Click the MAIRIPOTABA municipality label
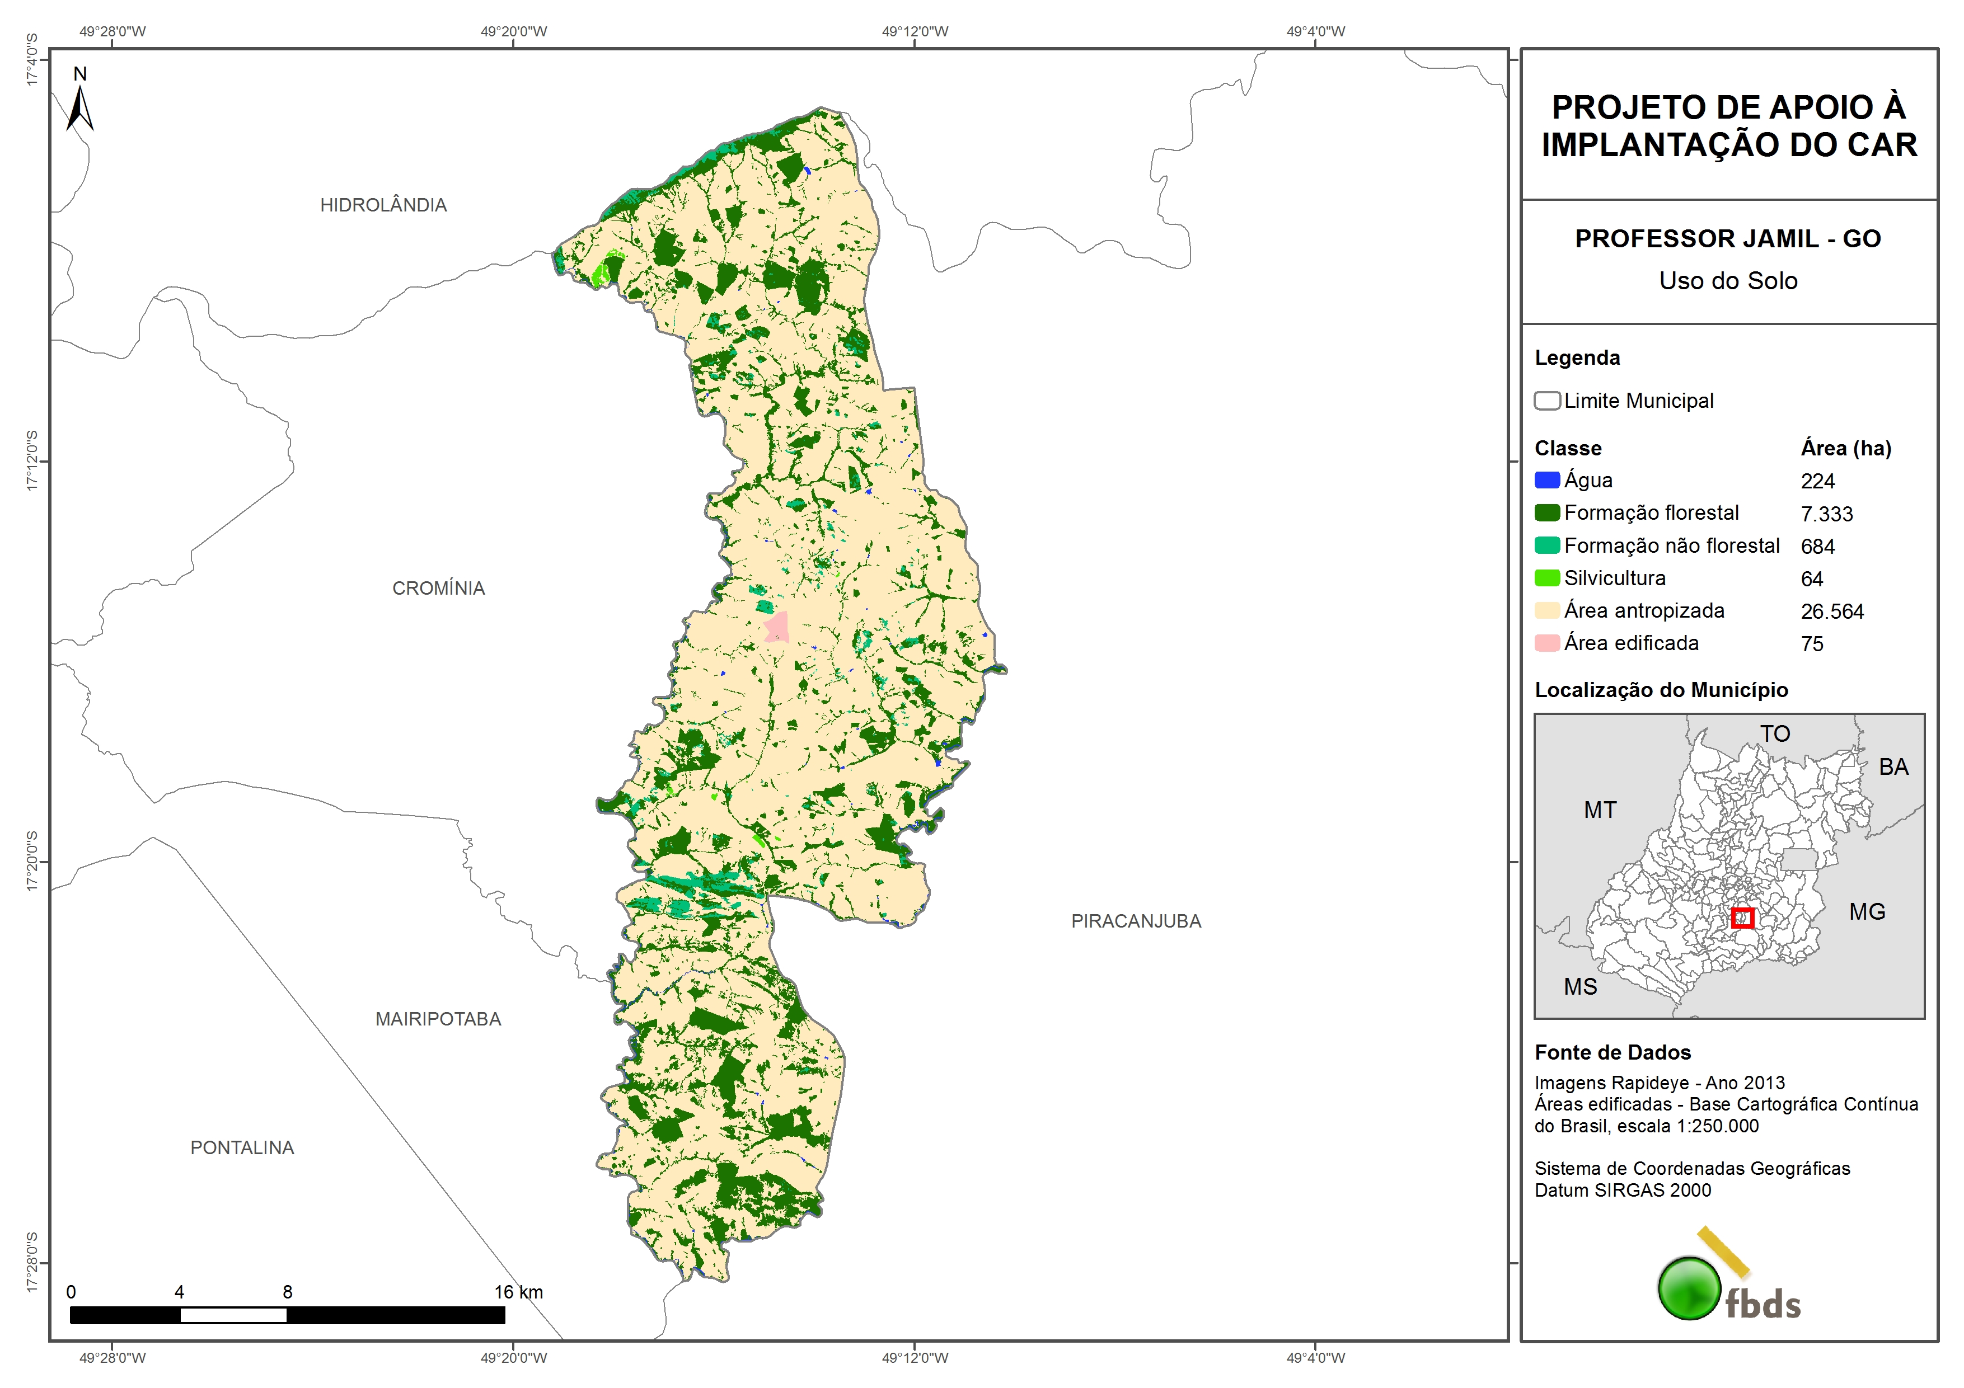The image size is (1964, 1388). (438, 1019)
